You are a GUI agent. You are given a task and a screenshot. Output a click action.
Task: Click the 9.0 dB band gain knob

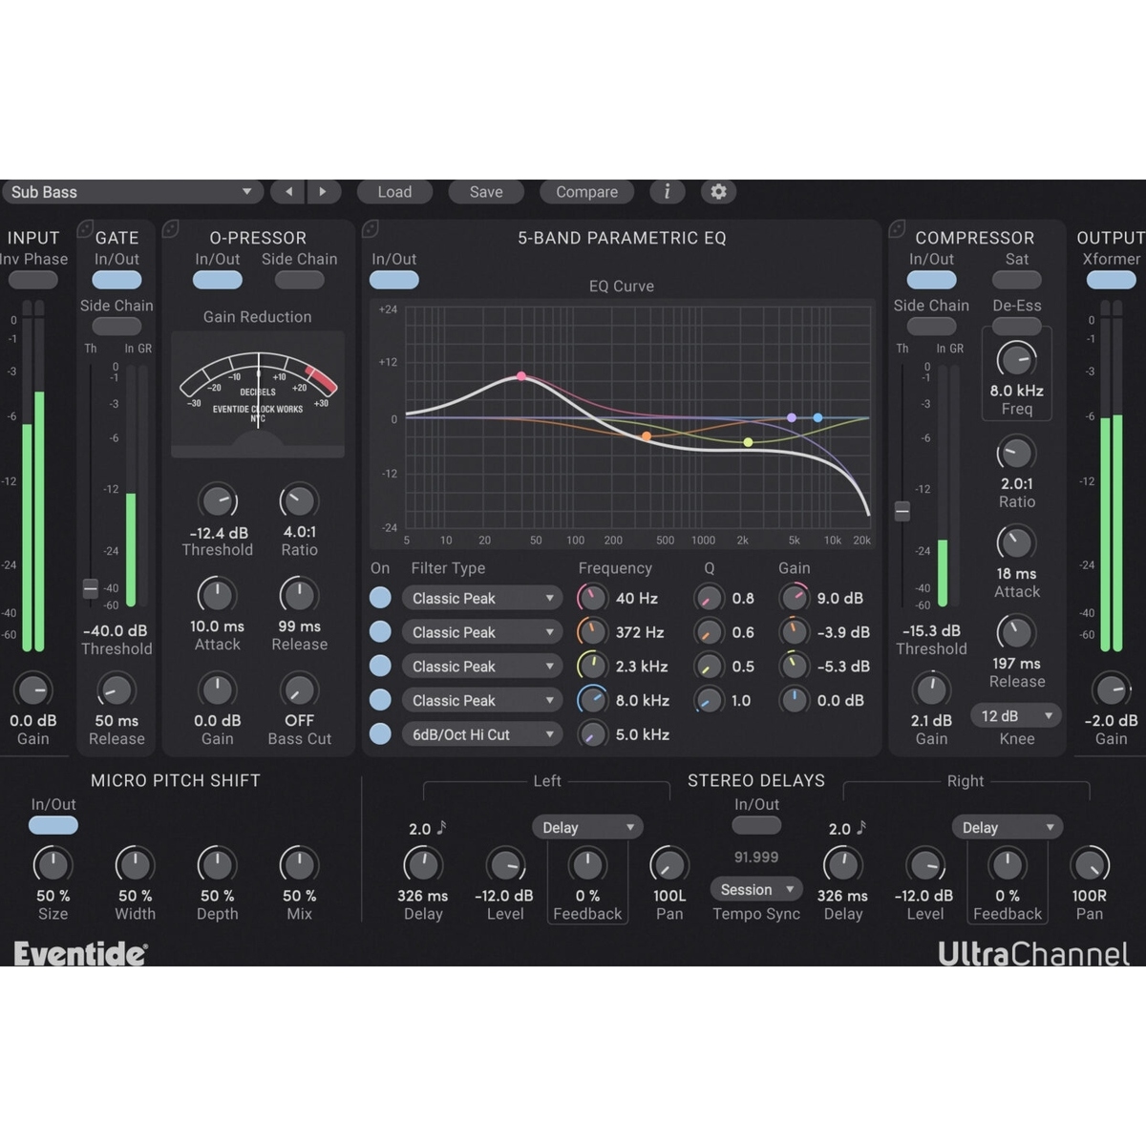[x=794, y=598]
